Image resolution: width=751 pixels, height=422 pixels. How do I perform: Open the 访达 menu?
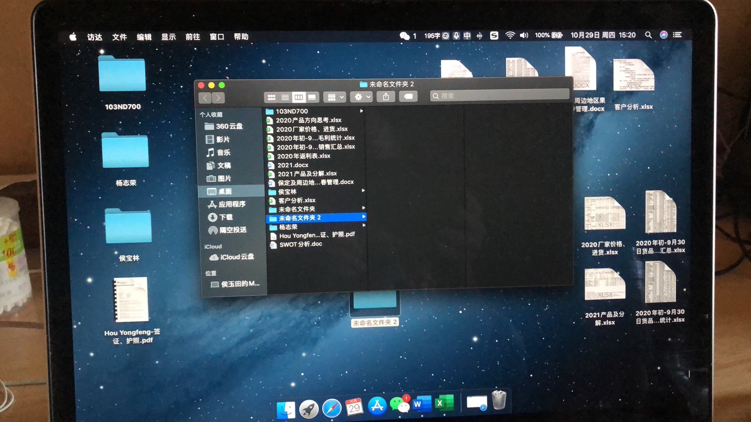(95, 37)
